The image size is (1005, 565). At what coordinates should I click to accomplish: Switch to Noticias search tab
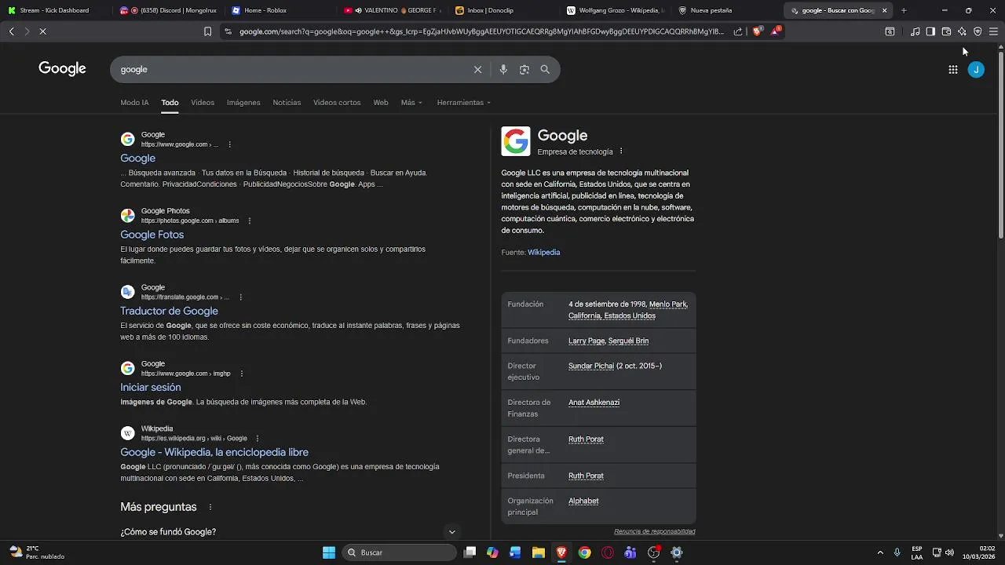[x=287, y=103]
